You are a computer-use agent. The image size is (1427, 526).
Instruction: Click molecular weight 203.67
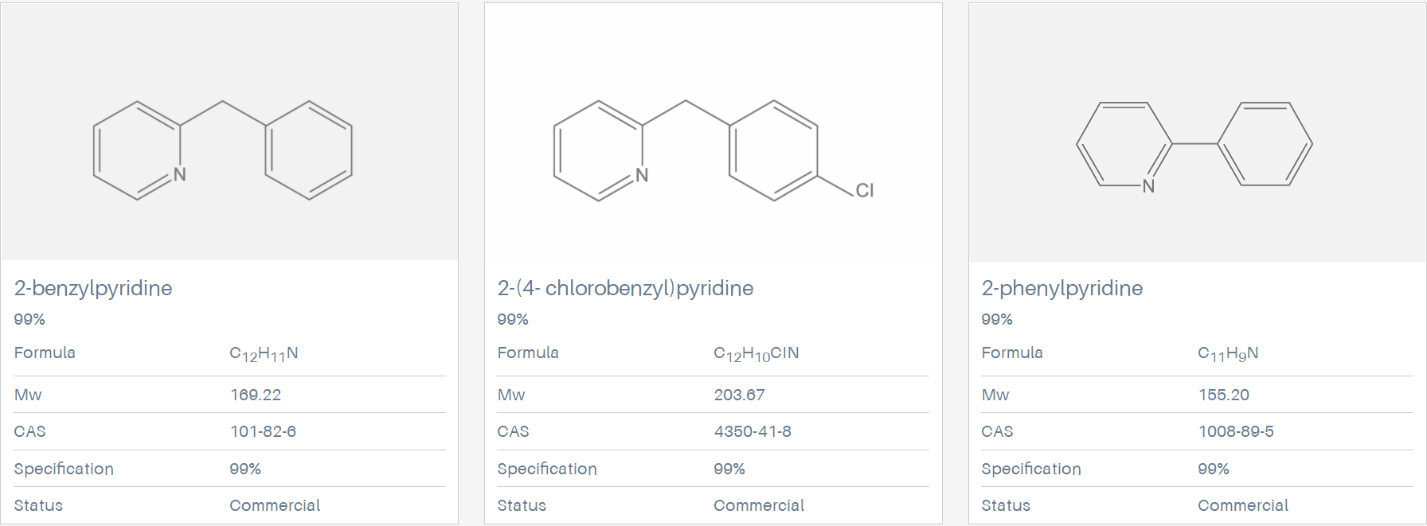point(739,395)
